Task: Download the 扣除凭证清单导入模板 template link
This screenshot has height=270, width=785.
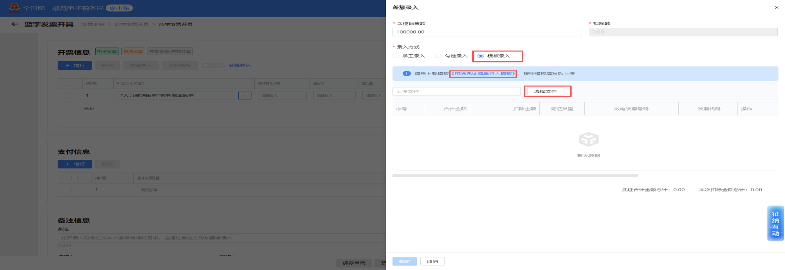Action: coord(483,73)
